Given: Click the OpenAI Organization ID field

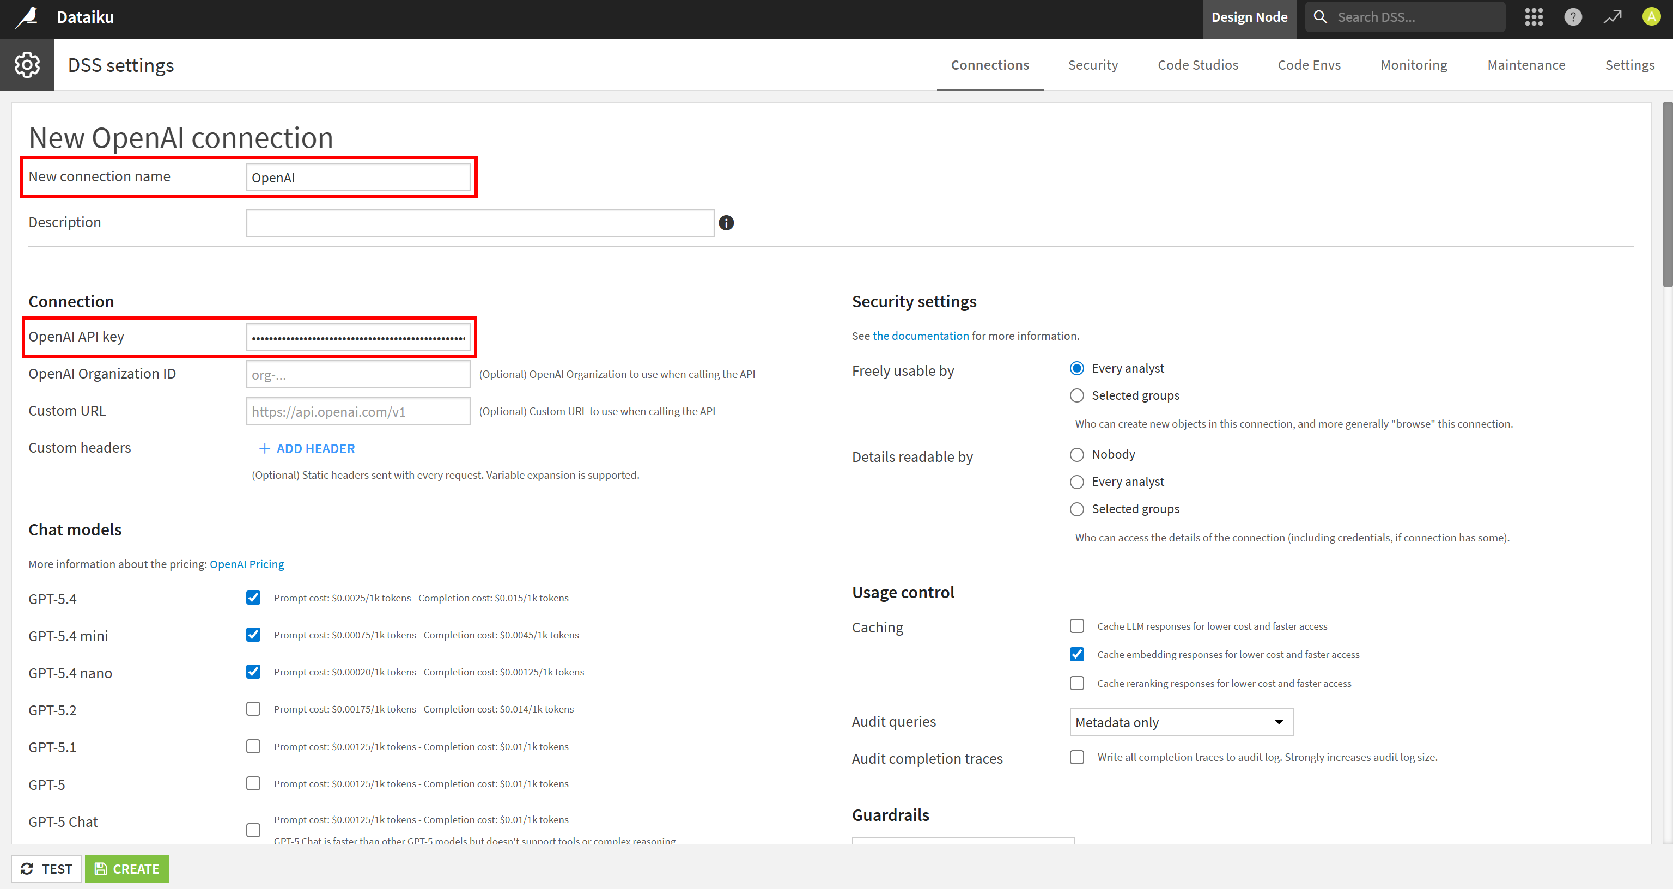Looking at the screenshot, I should coord(358,375).
